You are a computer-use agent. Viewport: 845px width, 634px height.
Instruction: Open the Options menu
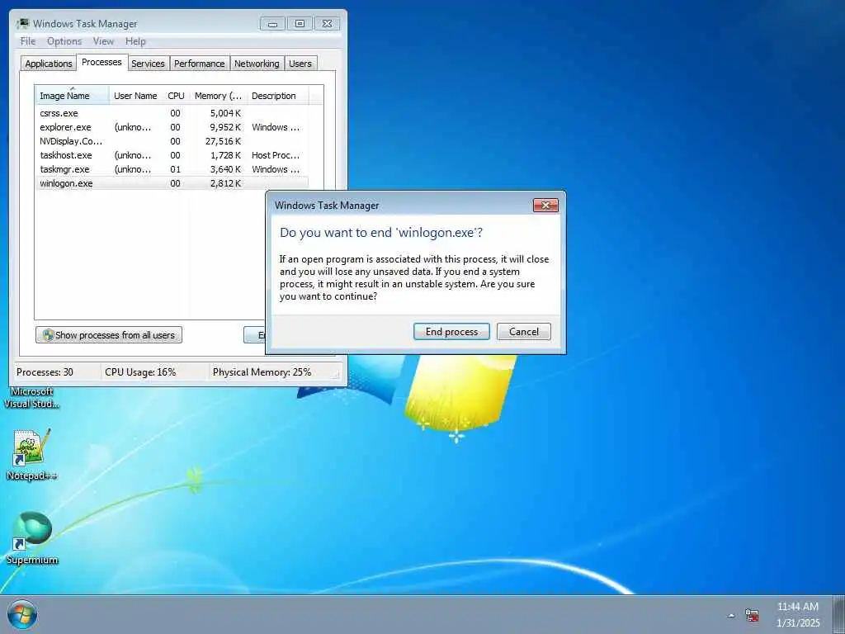(64, 41)
